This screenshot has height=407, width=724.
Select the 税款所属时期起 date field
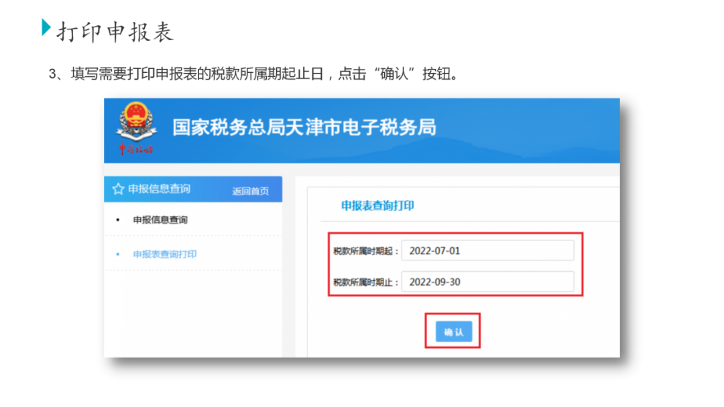click(x=487, y=250)
